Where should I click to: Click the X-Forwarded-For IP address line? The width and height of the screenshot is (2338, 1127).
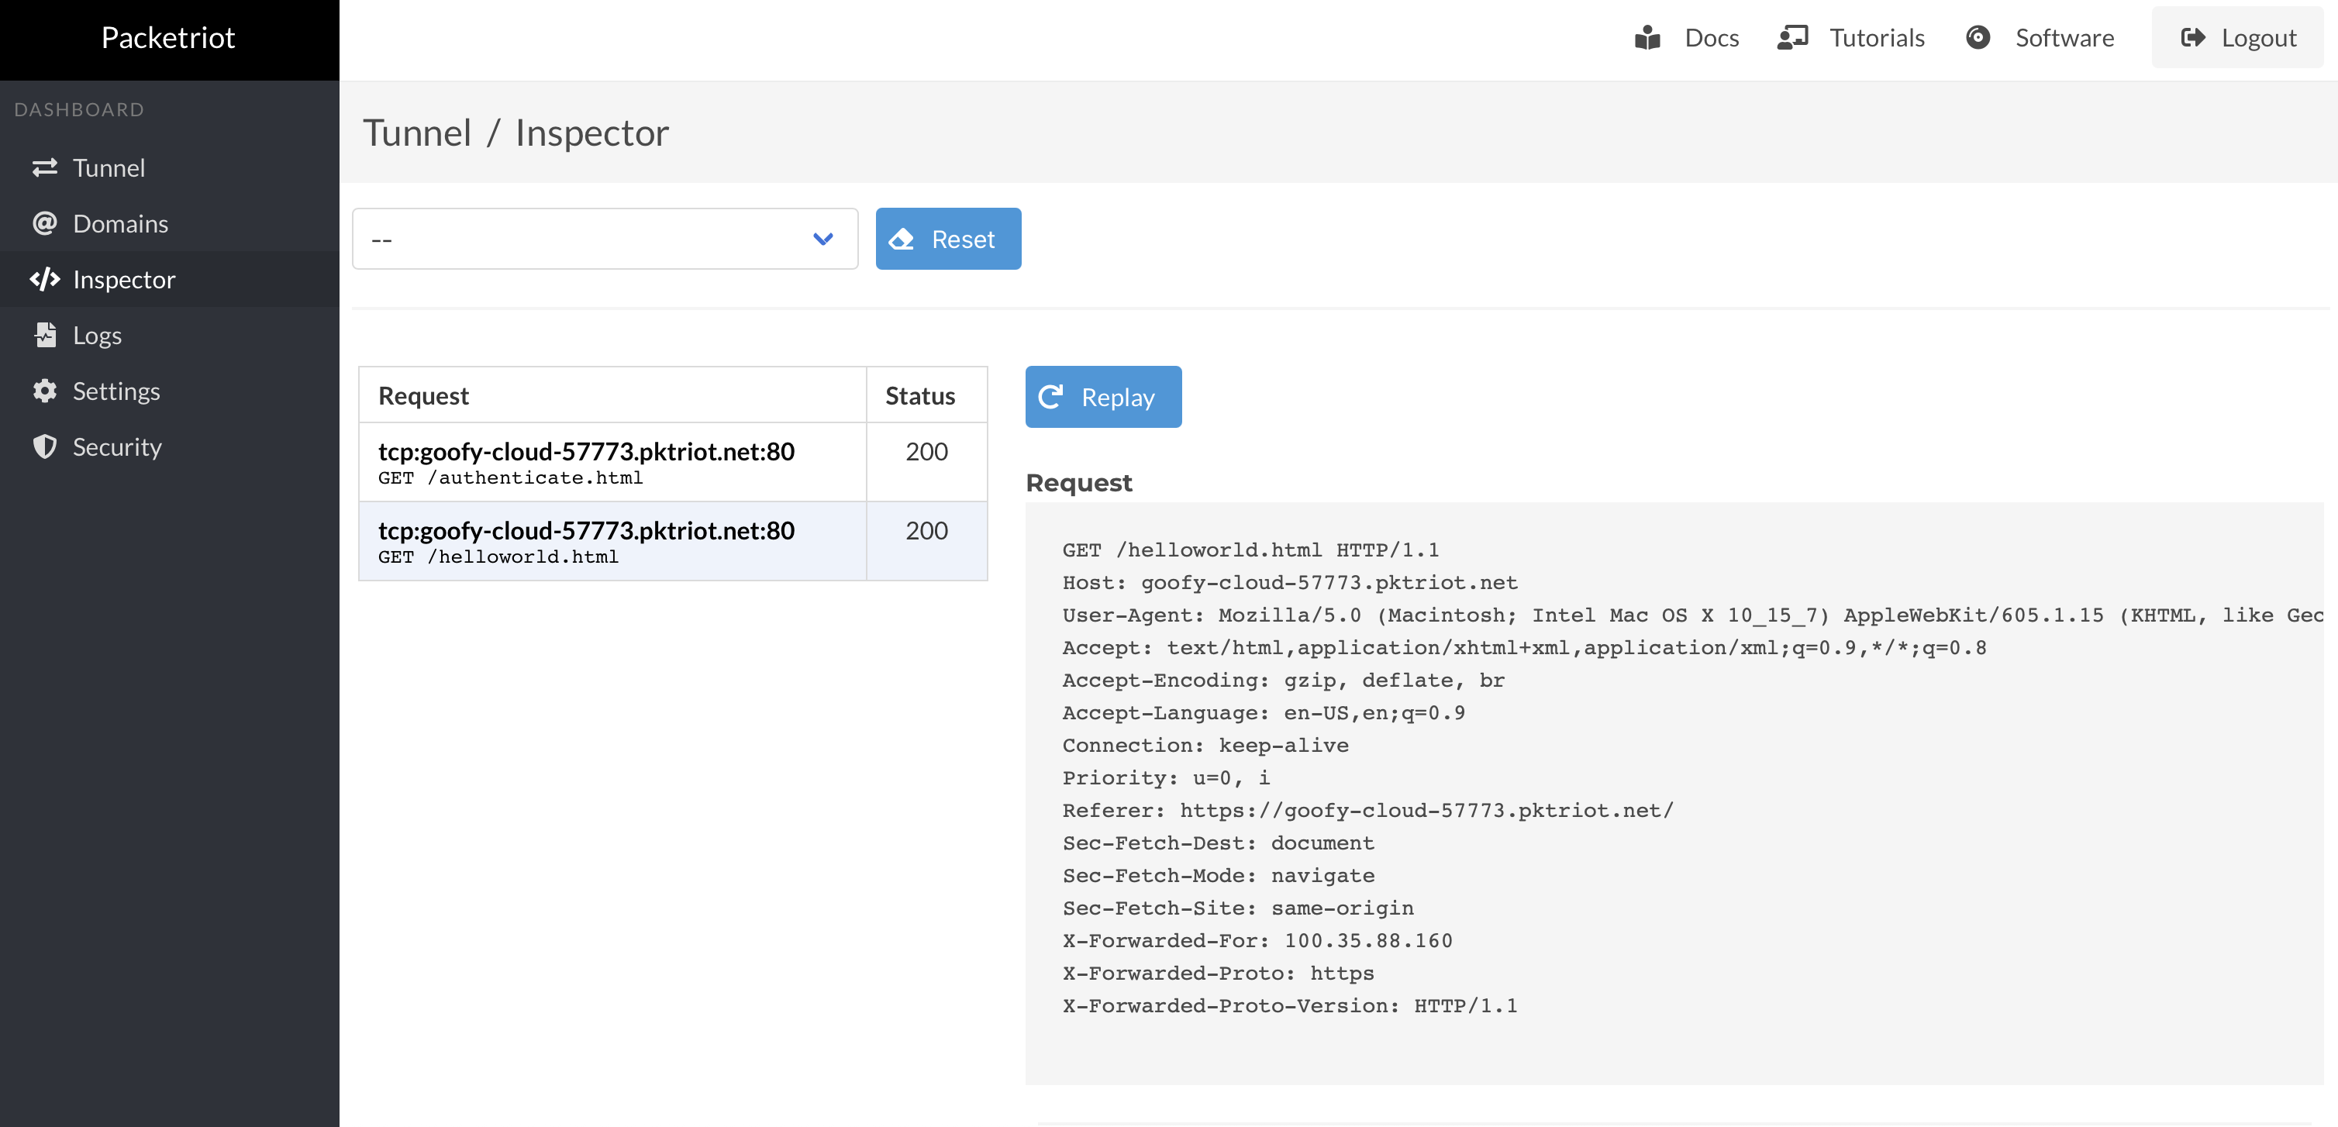click(x=1257, y=942)
